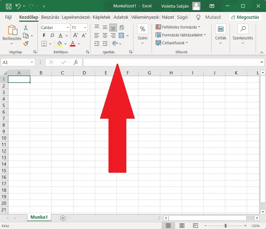Activate the format painter brush

pyautogui.click(x=26, y=44)
